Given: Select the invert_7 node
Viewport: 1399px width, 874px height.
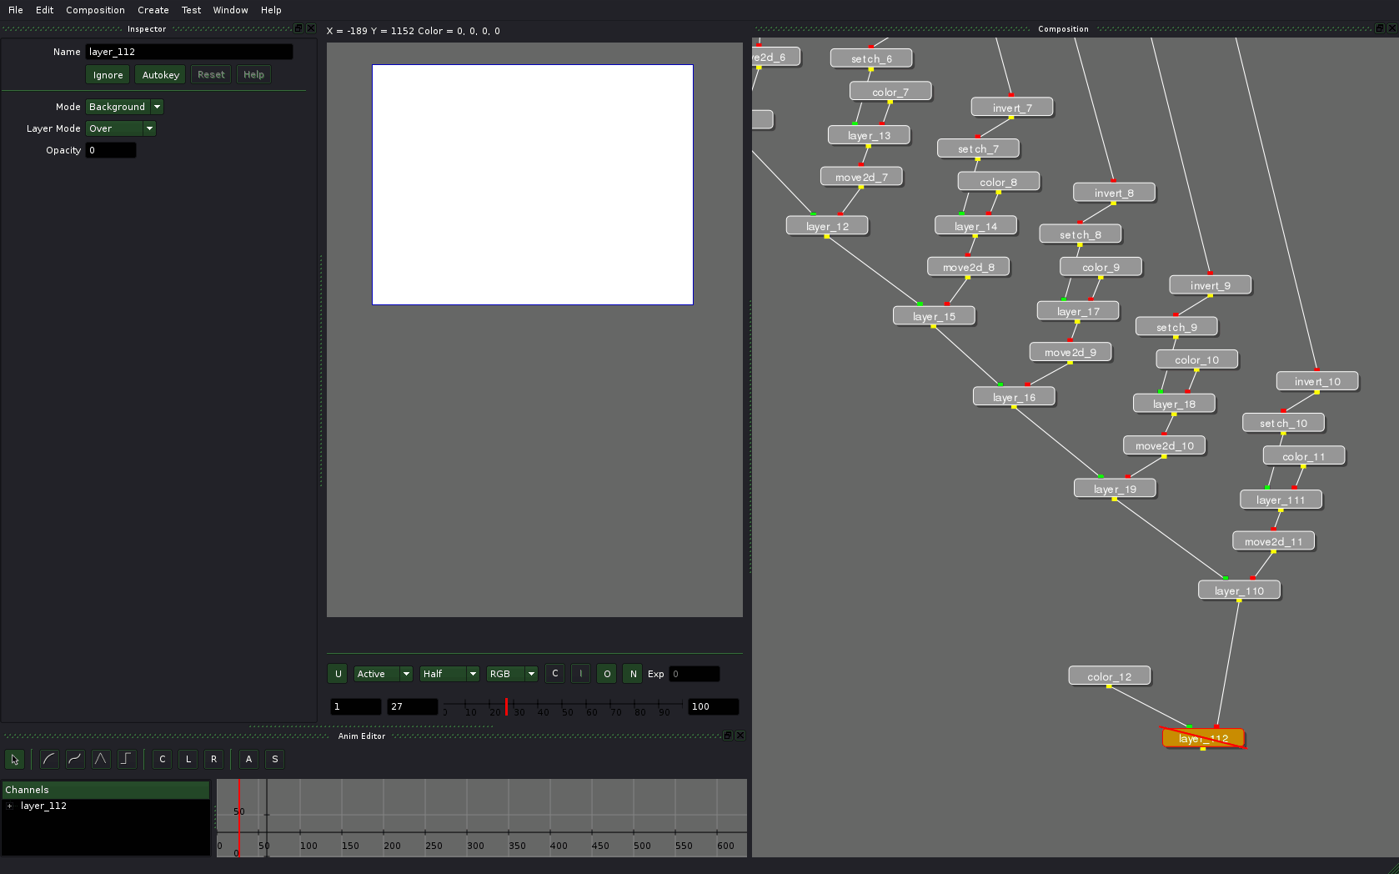Looking at the screenshot, I should click(x=1012, y=108).
